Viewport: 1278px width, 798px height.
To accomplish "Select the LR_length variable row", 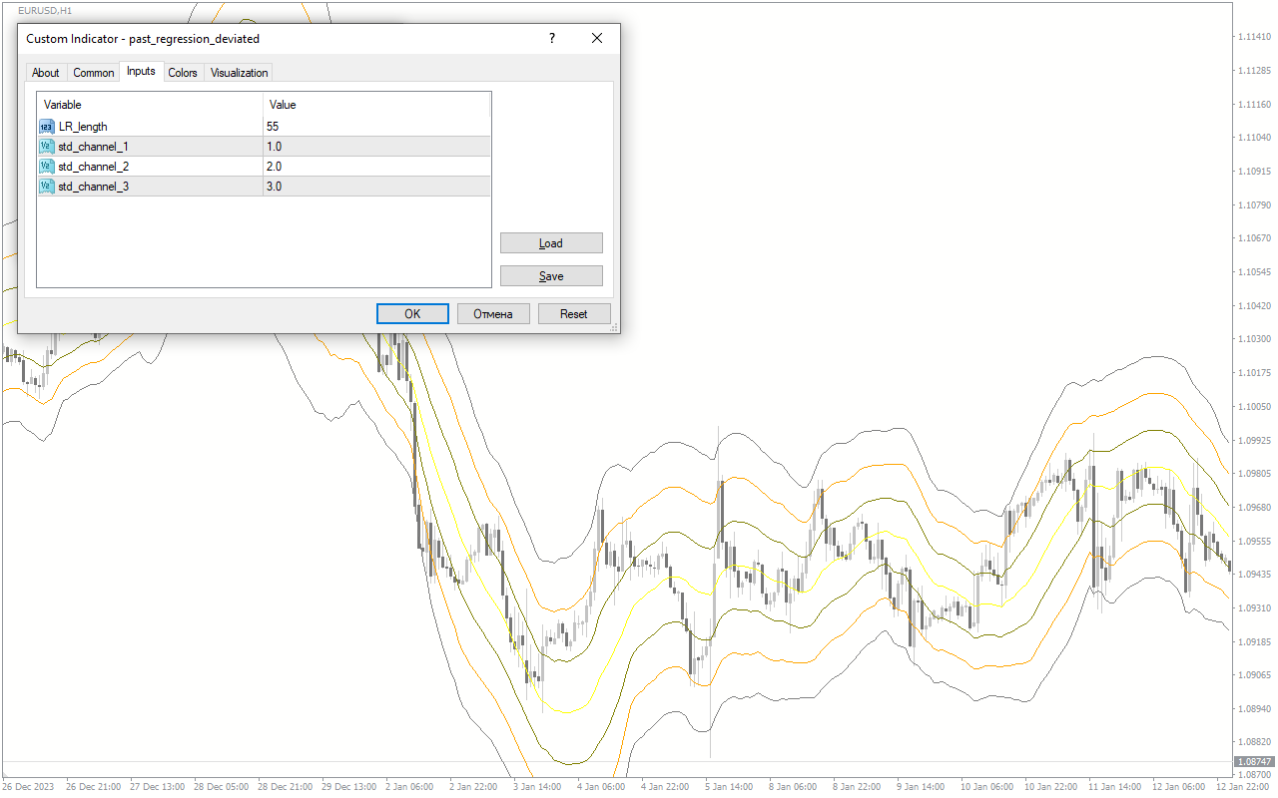I will tap(264, 126).
